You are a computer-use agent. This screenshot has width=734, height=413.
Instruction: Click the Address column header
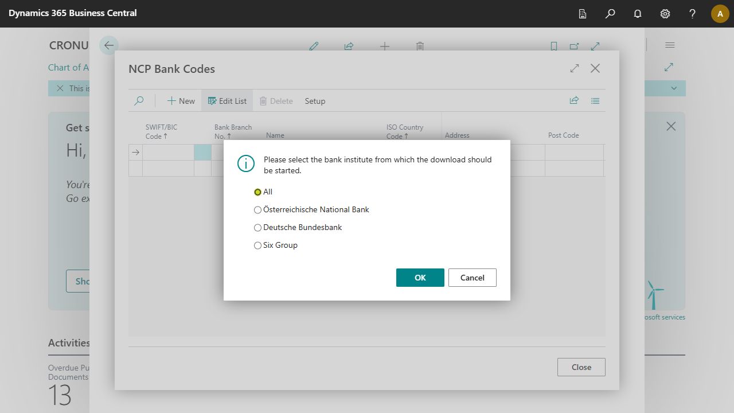(x=457, y=135)
